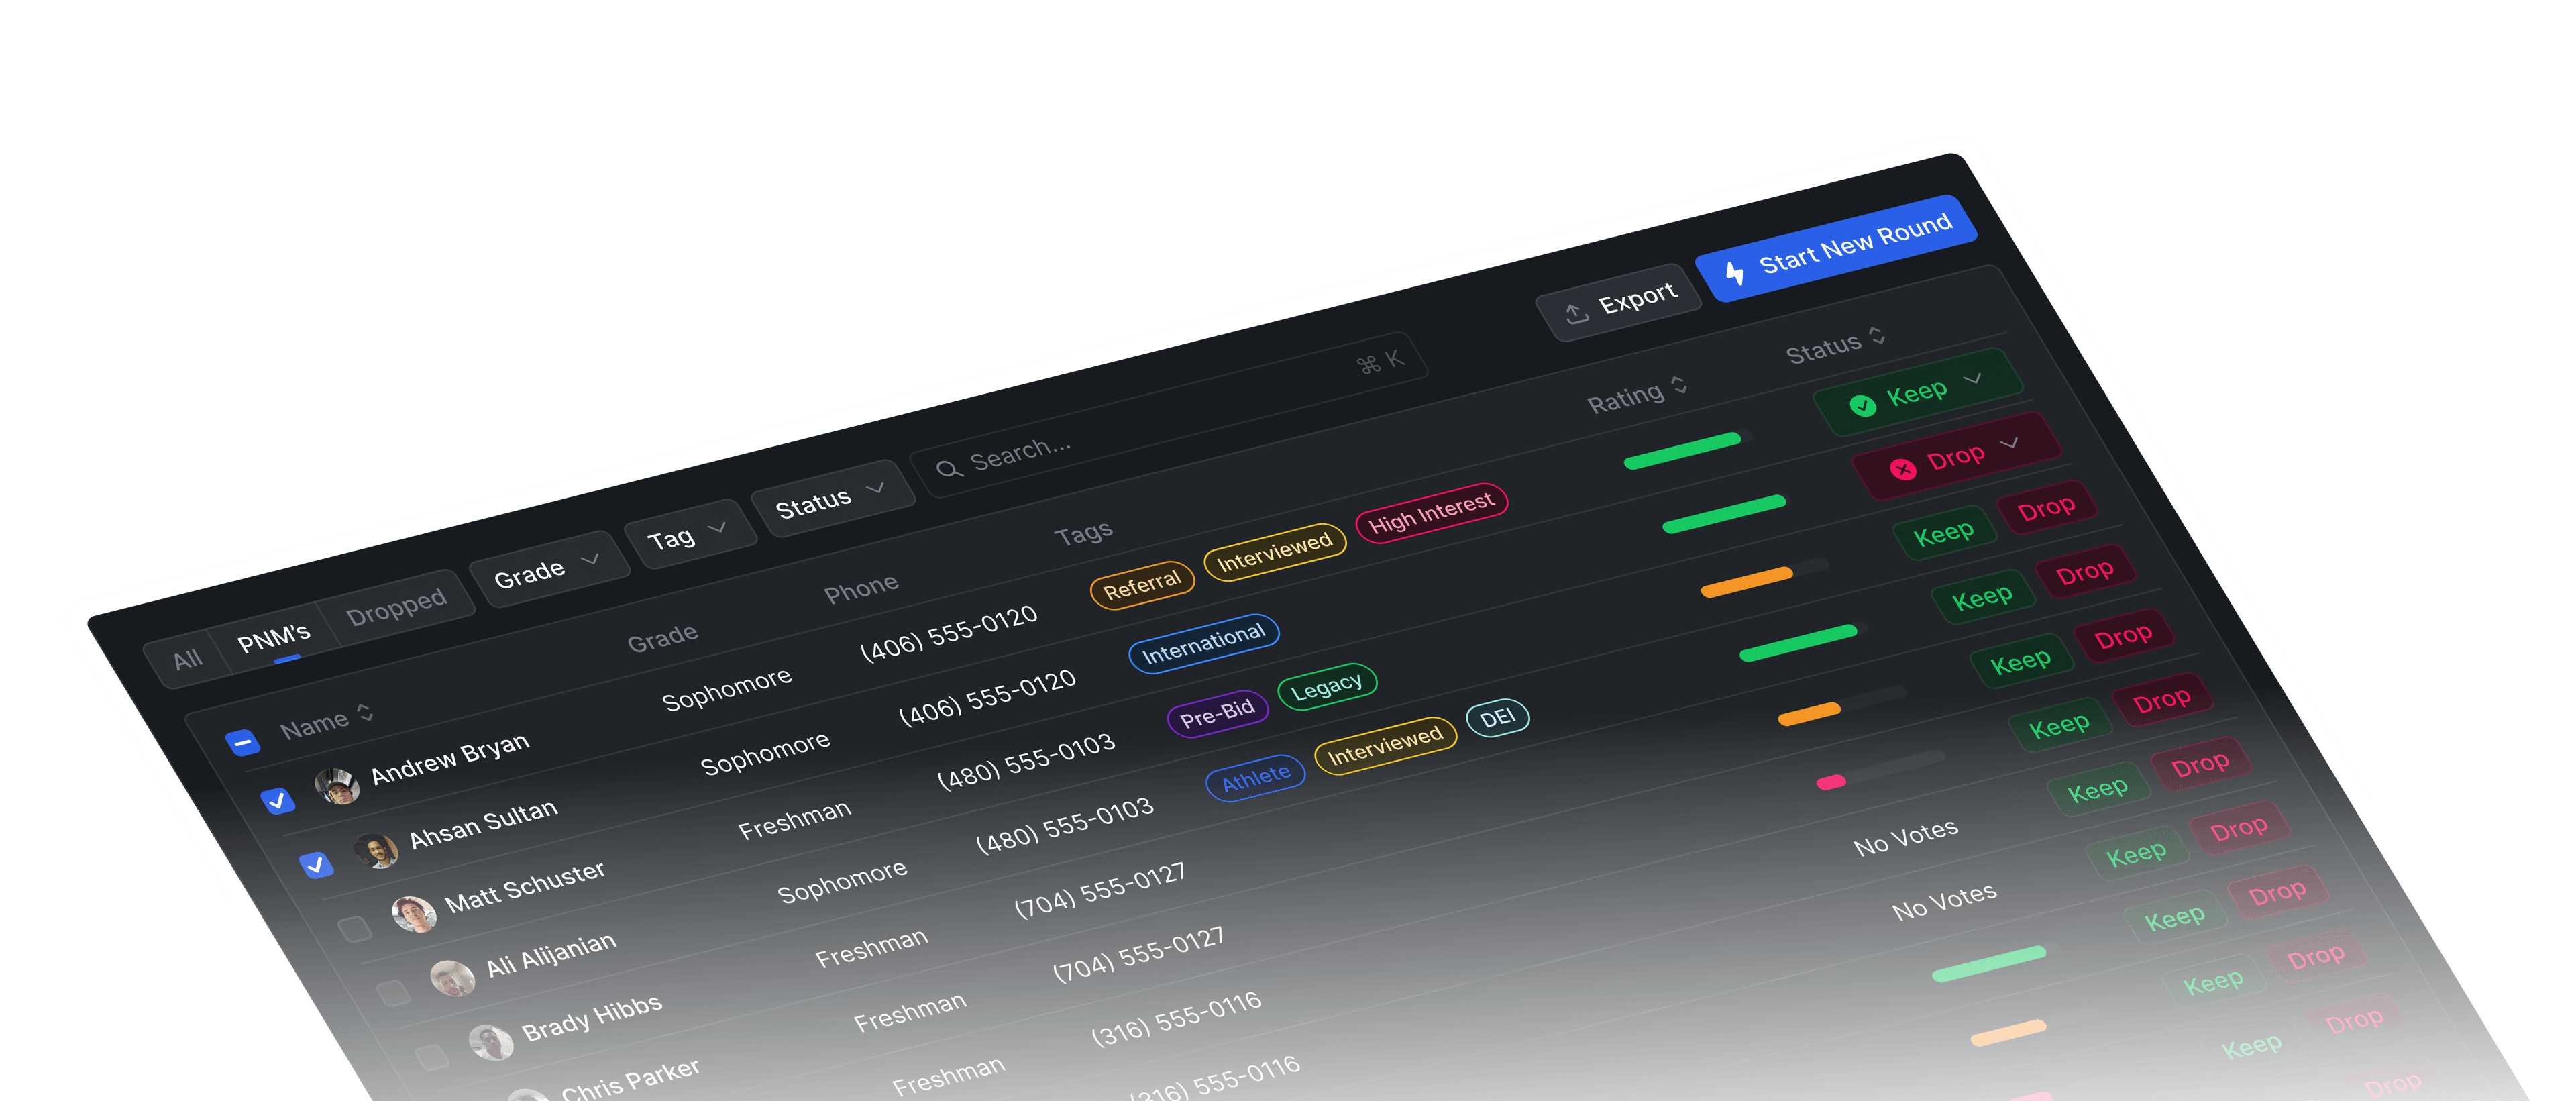This screenshot has width=2576, height=1101.
Task: Click the DEI tag
Action: (x=1497, y=718)
